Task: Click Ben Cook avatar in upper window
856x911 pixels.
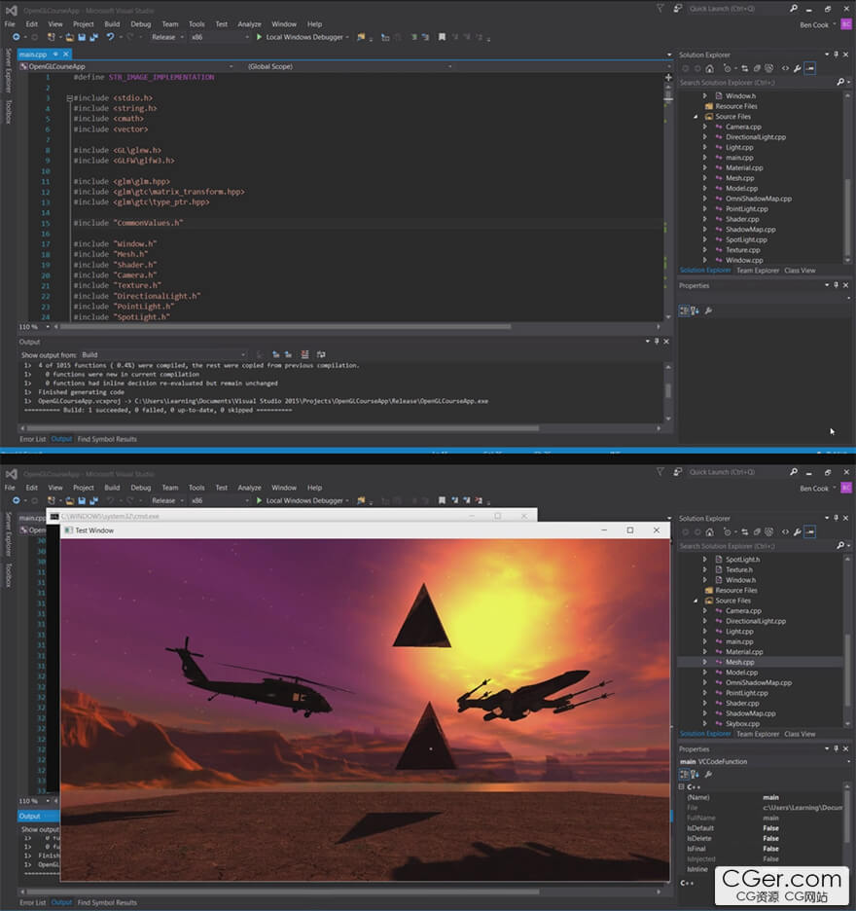Action: 846,24
